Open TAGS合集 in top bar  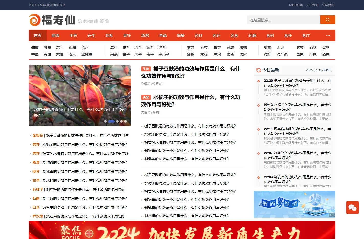coord(295,5)
